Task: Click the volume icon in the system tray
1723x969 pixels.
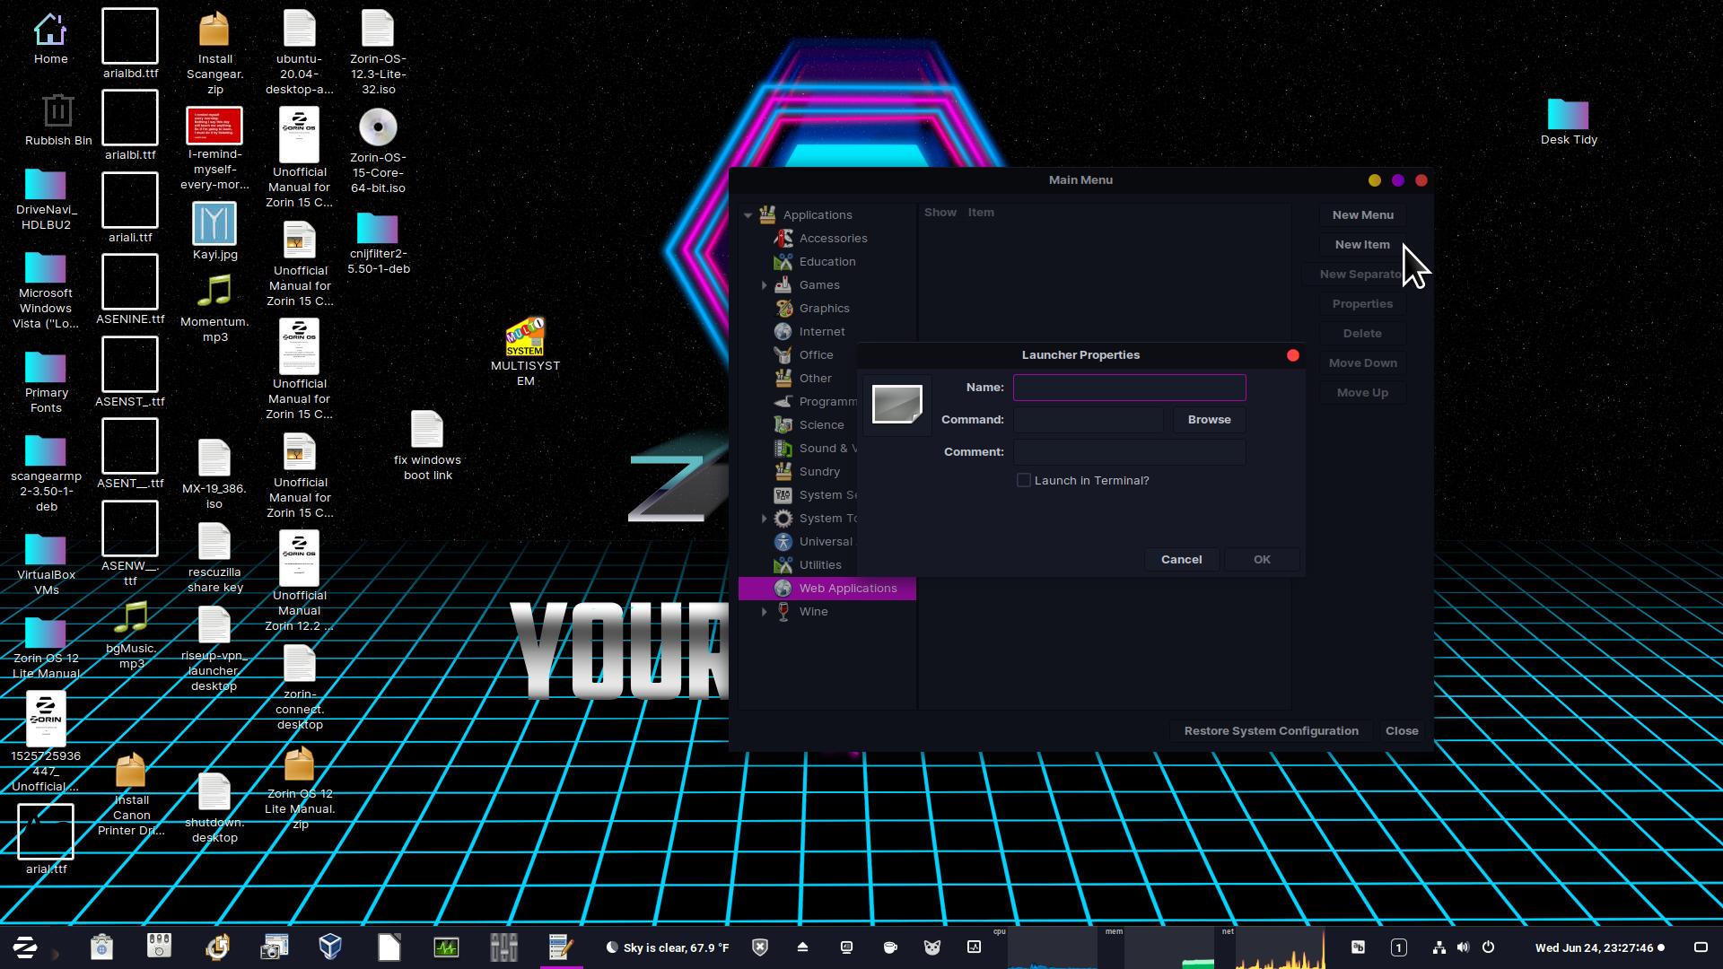Action: coord(1463,947)
